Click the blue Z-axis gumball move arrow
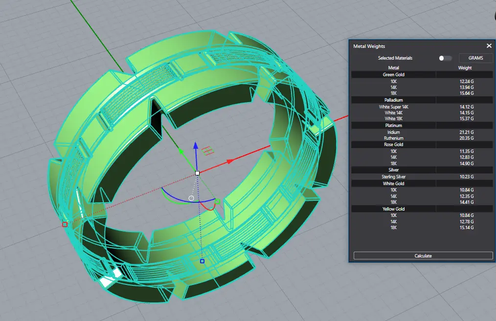Viewport: 496px width, 321px height. (x=195, y=145)
